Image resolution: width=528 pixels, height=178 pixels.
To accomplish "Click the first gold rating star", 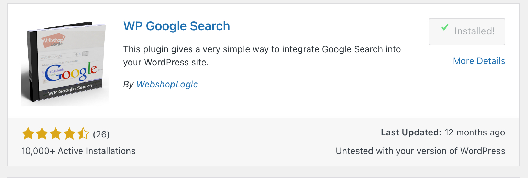I will coord(28,134).
